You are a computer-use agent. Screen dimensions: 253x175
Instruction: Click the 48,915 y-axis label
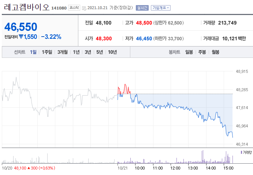242,71
